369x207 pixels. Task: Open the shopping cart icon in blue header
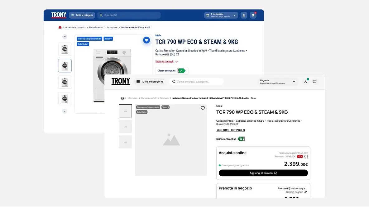tap(253, 15)
